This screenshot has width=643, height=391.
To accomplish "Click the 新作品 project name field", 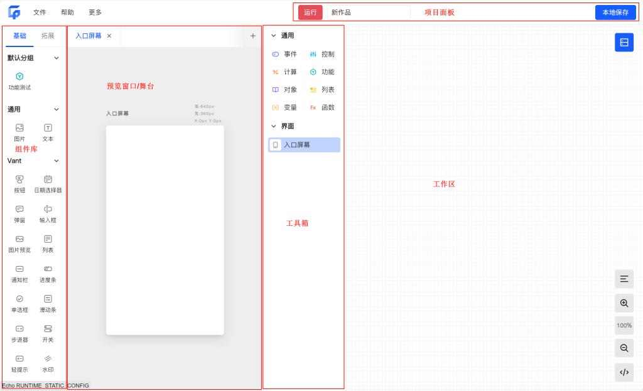I will (x=368, y=13).
